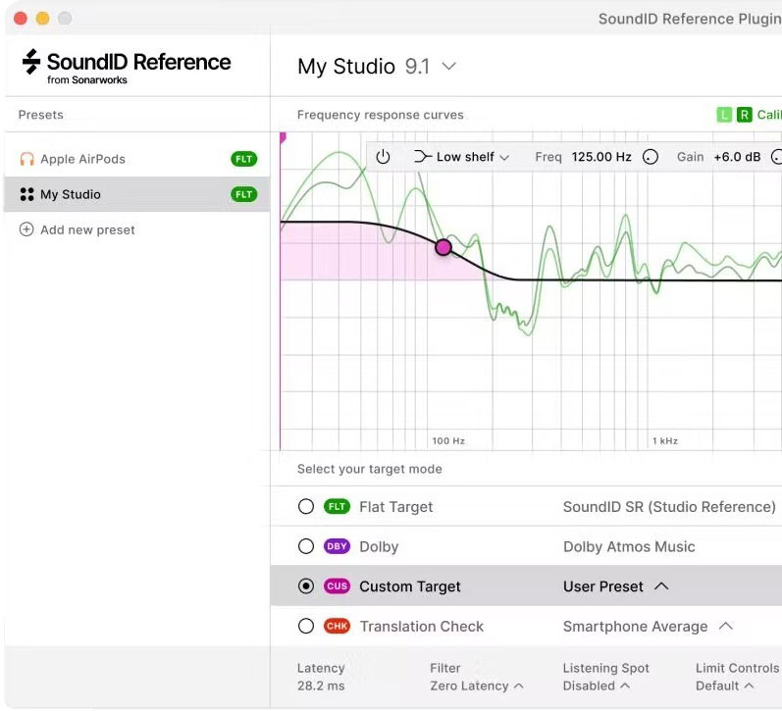The width and height of the screenshot is (782, 711).
Task: Toggle the left channel L indicator
Action: [724, 115]
